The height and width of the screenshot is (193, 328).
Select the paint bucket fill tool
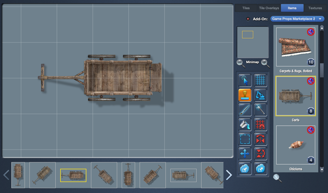245,124
